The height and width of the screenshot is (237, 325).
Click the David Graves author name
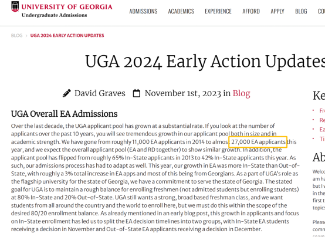click(x=100, y=93)
